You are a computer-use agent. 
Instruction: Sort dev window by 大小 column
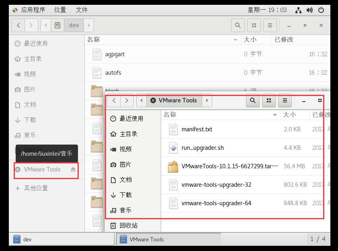[x=256, y=40]
